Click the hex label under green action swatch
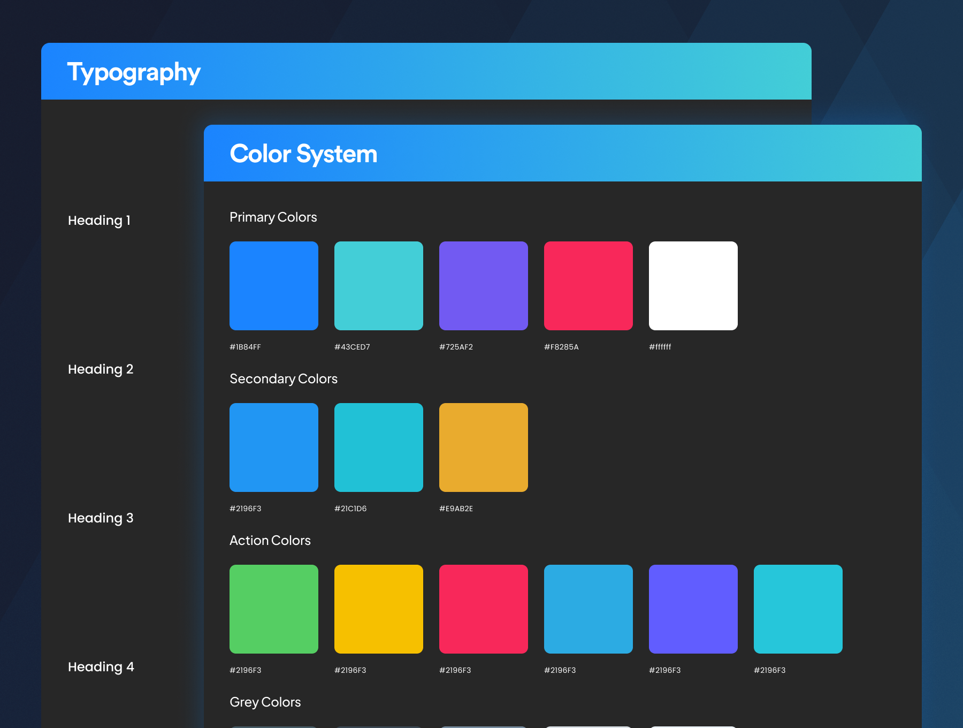The height and width of the screenshot is (728, 963). pyautogui.click(x=246, y=670)
